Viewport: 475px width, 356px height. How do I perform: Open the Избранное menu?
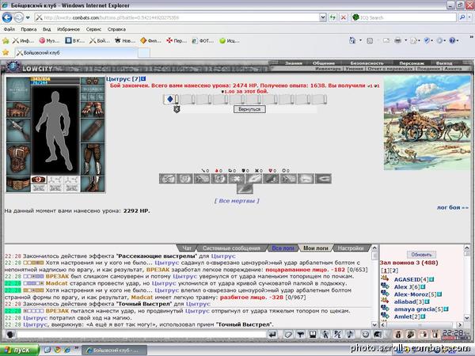point(68,29)
